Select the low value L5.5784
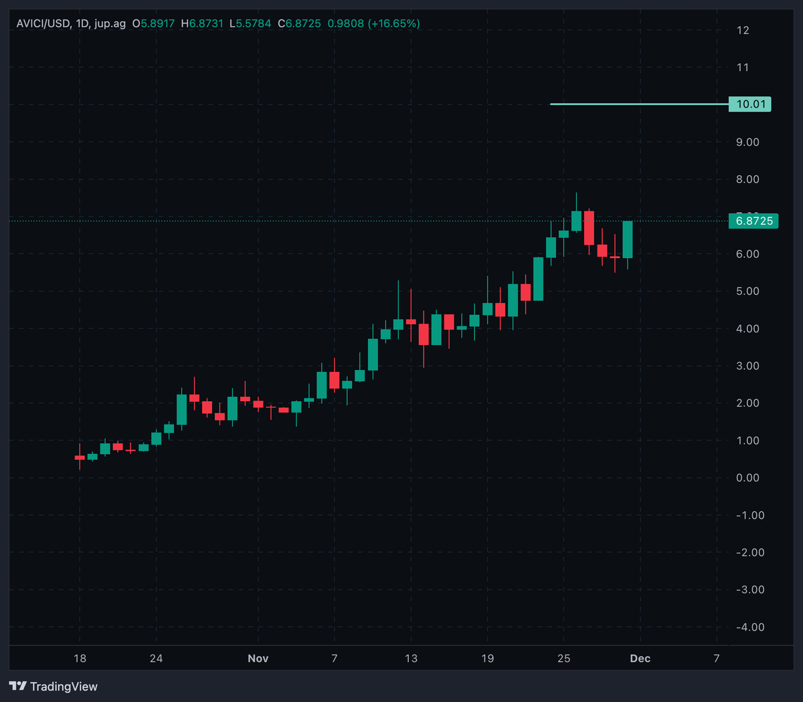Viewport: 803px width, 702px height. click(250, 23)
